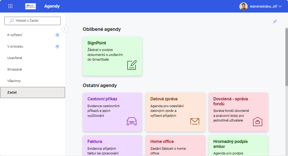Click the Oblíbené agendy heading

102,29
